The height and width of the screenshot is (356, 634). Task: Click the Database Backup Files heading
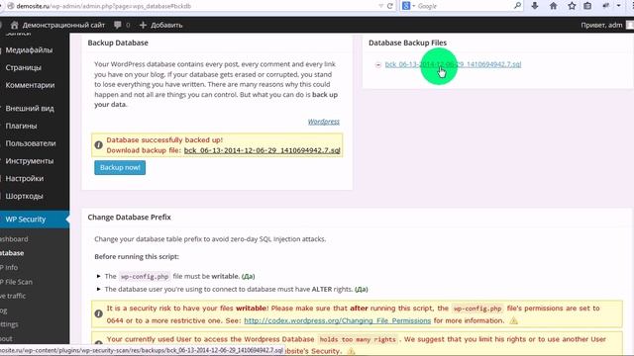pos(407,43)
